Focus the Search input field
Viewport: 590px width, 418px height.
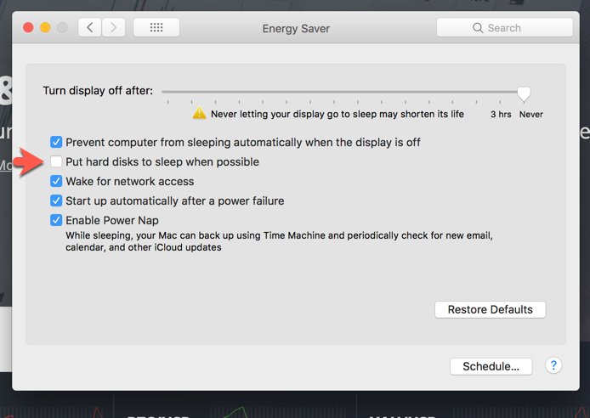[505, 28]
